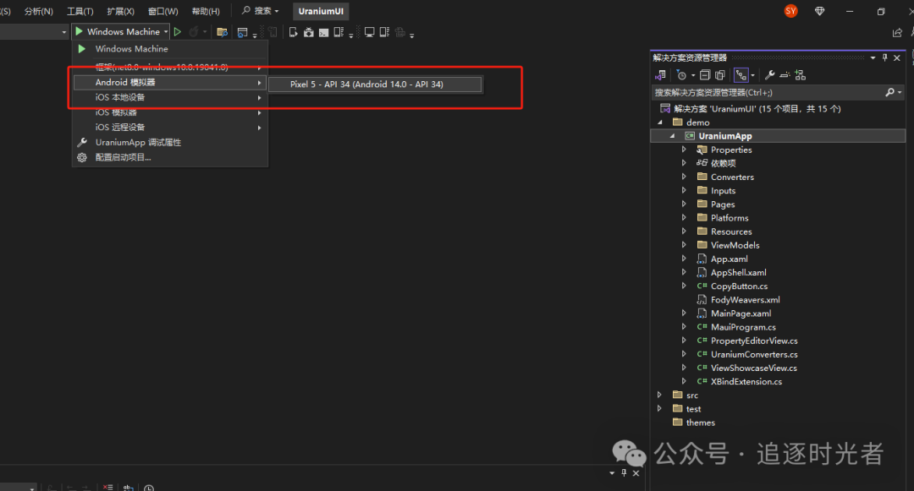Expand the test folder
This screenshot has height=491, width=914.
coord(660,408)
